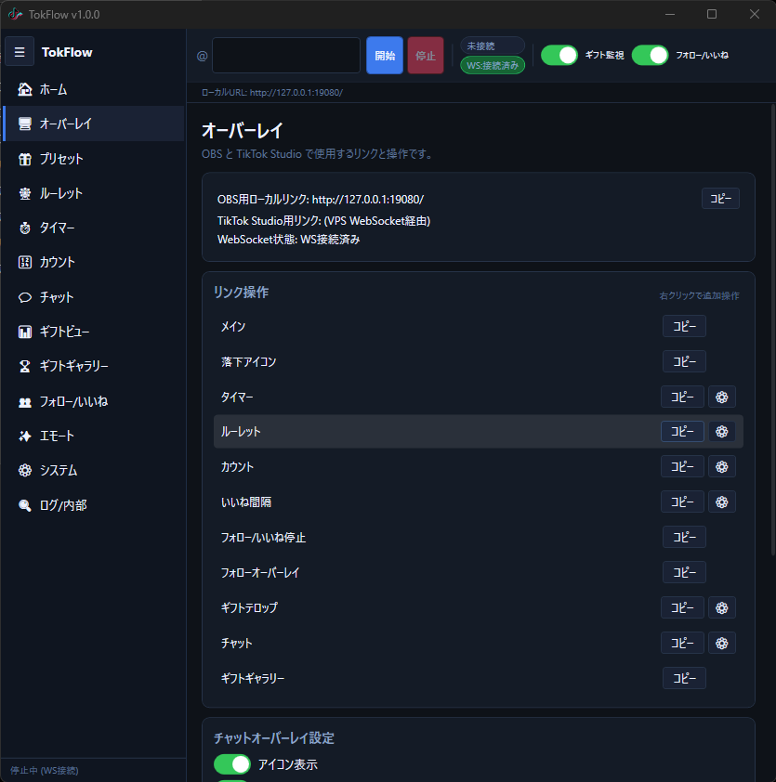Open the プリセット page from the sidebar
The width and height of the screenshot is (776, 782).
point(24,159)
